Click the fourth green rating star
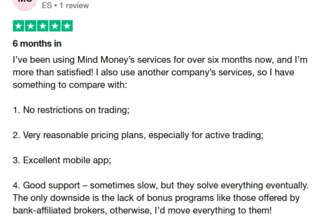Image resolution: width=333 pixels, height=222 pixels. click(x=54, y=26)
